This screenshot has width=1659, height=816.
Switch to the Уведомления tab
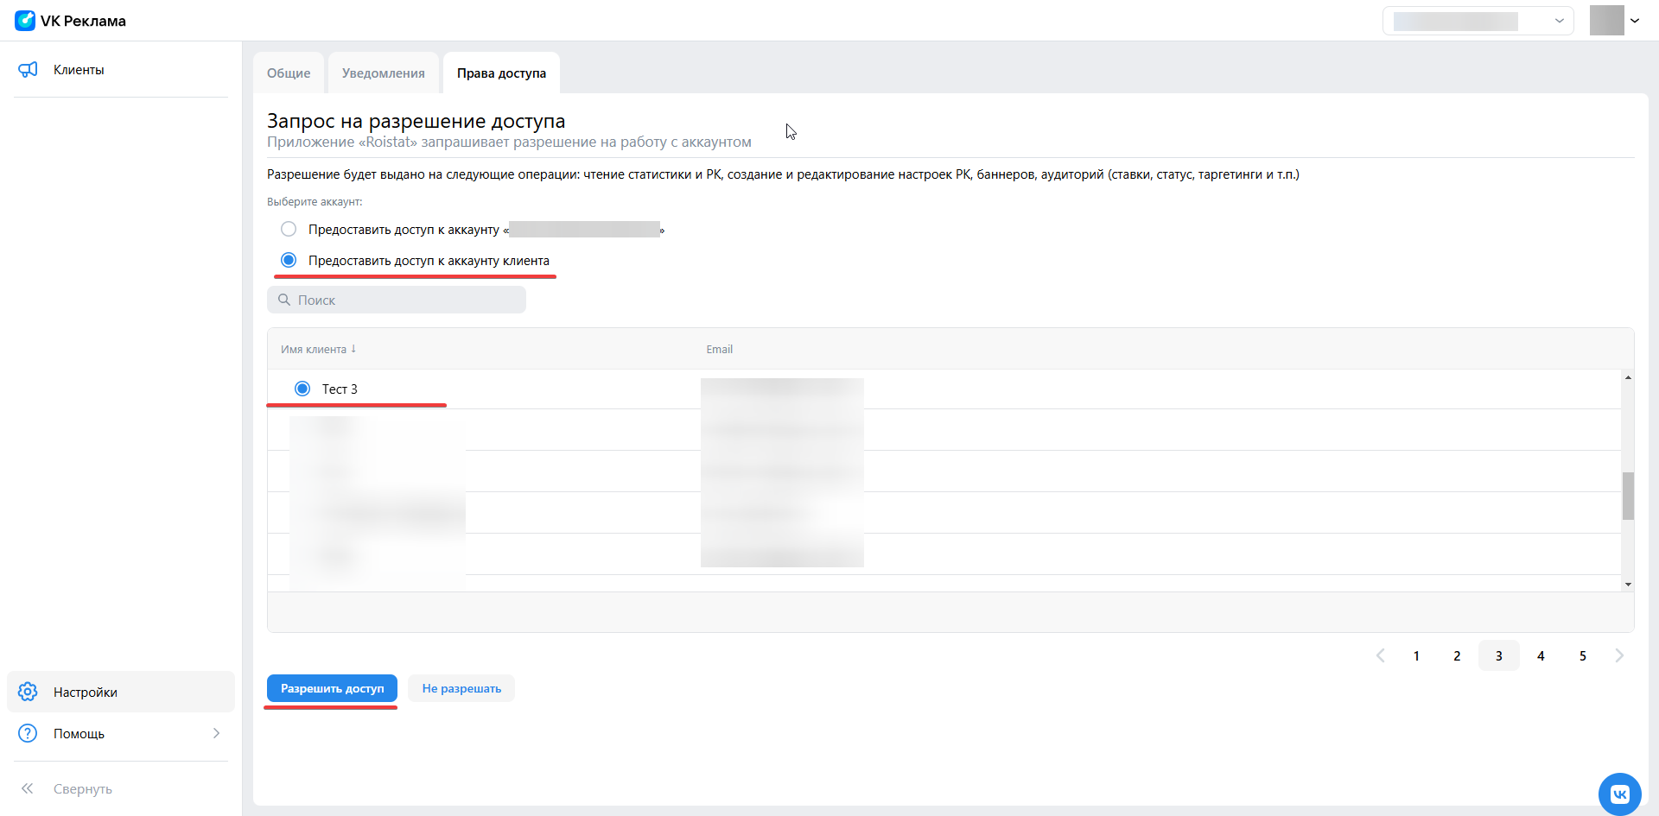pyautogui.click(x=384, y=73)
